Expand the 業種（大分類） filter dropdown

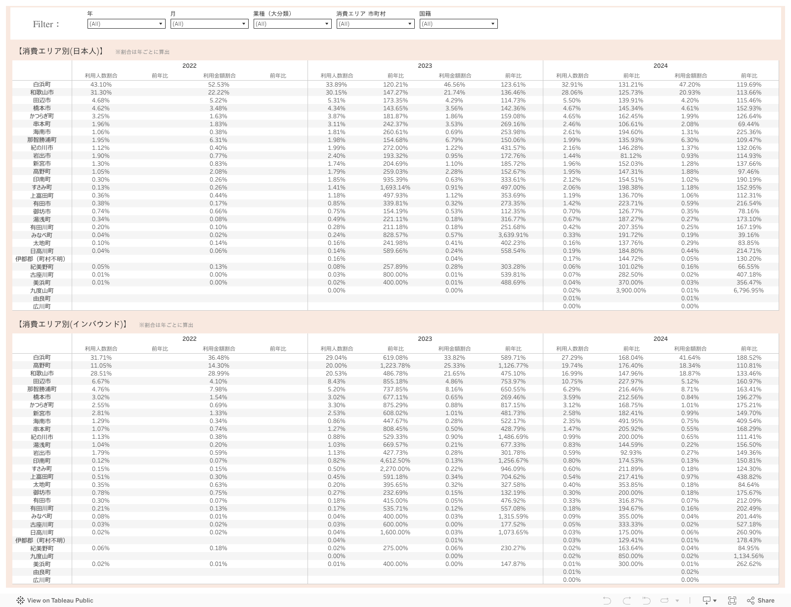click(x=292, y=24)
